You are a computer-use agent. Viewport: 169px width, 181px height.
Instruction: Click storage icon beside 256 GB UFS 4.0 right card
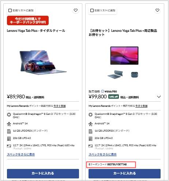click(90, 139)
